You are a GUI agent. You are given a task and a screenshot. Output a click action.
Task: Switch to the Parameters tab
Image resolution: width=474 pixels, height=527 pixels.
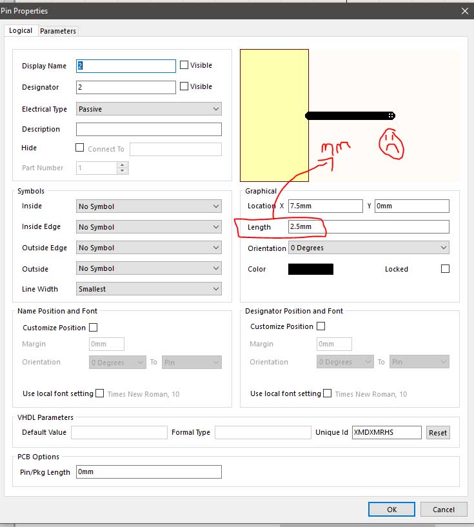coord(58,31)
